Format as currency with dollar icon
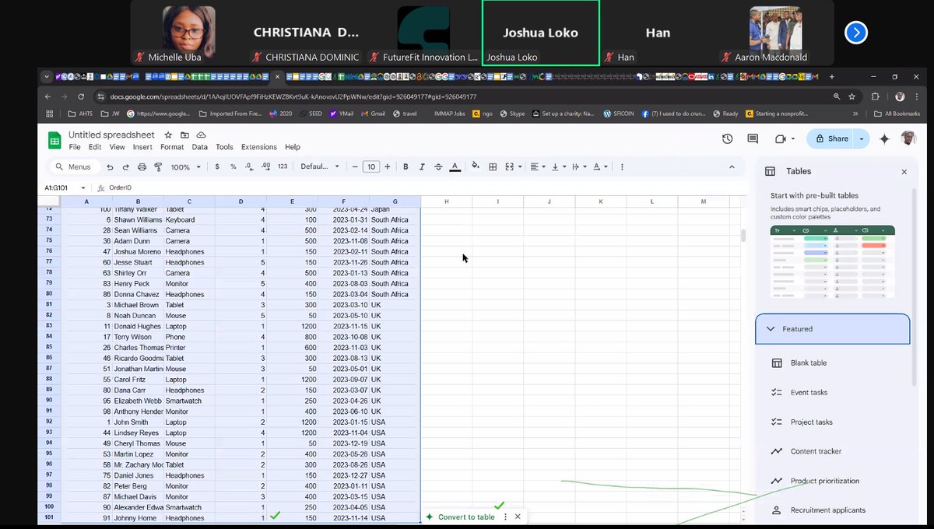Image resolution: width=934 pixels, height=529 pixels. tap(217, 166)
